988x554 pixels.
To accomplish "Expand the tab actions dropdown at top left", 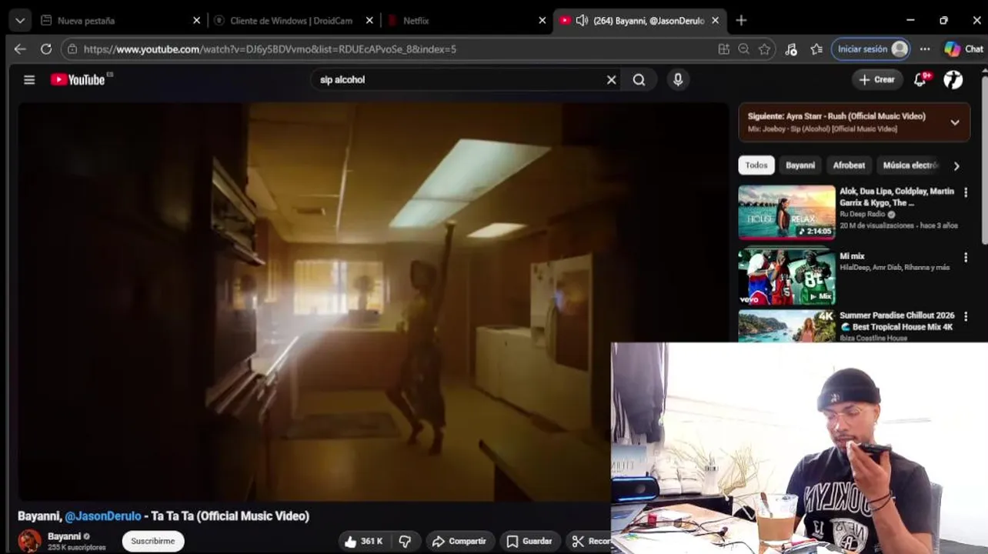I will pyautogui.click(x=20, y=21).
